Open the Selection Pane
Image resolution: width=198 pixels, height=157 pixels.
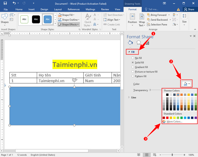pyautogui.click(x=157, y=24)
